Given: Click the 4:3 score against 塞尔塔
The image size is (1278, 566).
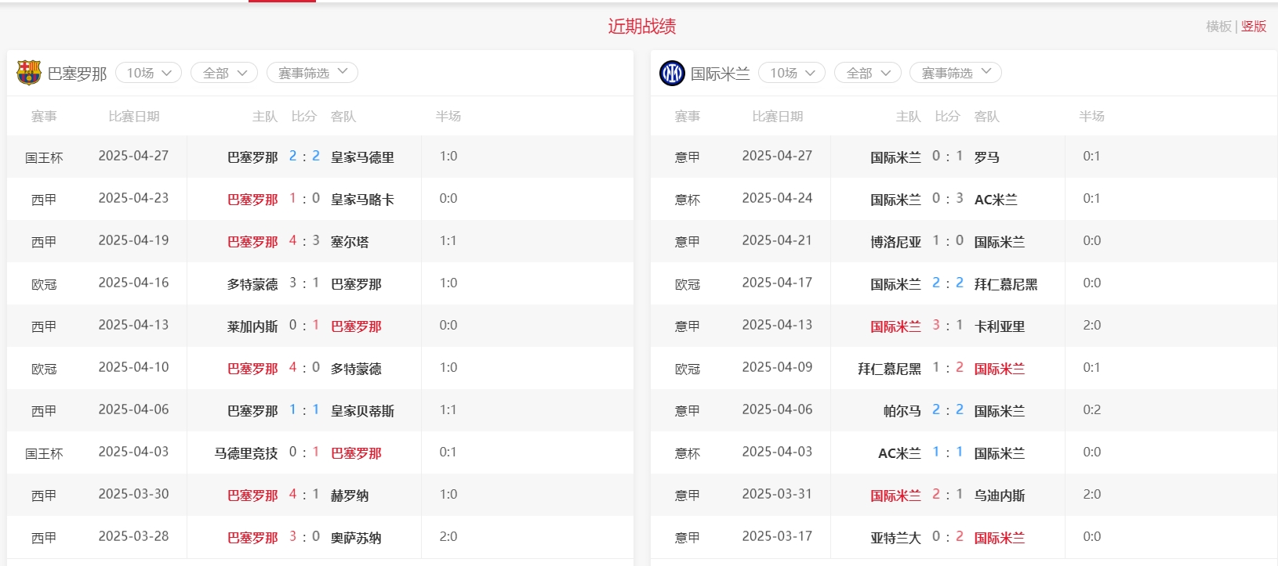Looking at the screenshot, I should (x=304, y=241).
